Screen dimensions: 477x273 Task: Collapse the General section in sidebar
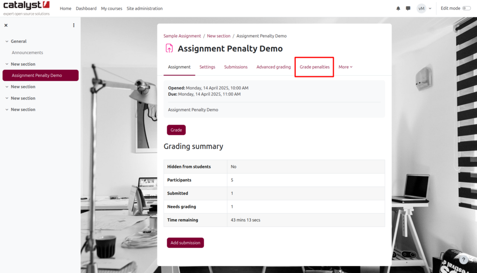point(7,41)
